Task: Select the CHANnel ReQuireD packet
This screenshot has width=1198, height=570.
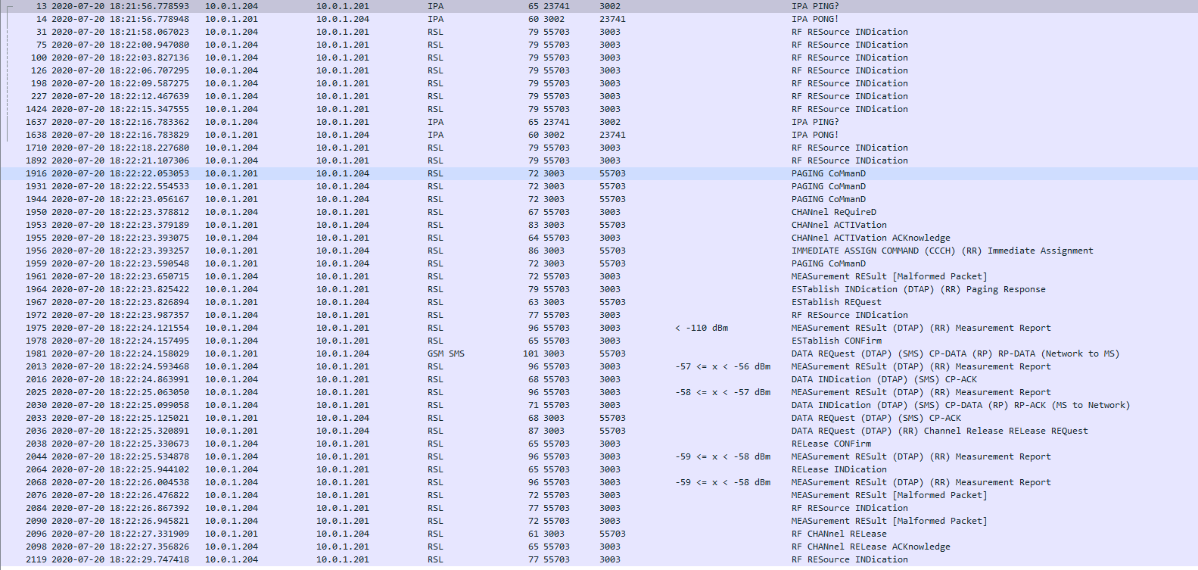Action: [833, 212]
